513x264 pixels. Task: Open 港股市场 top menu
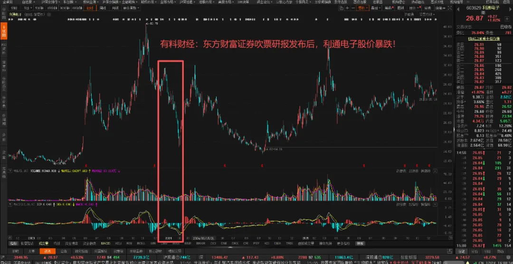point(207,2)
